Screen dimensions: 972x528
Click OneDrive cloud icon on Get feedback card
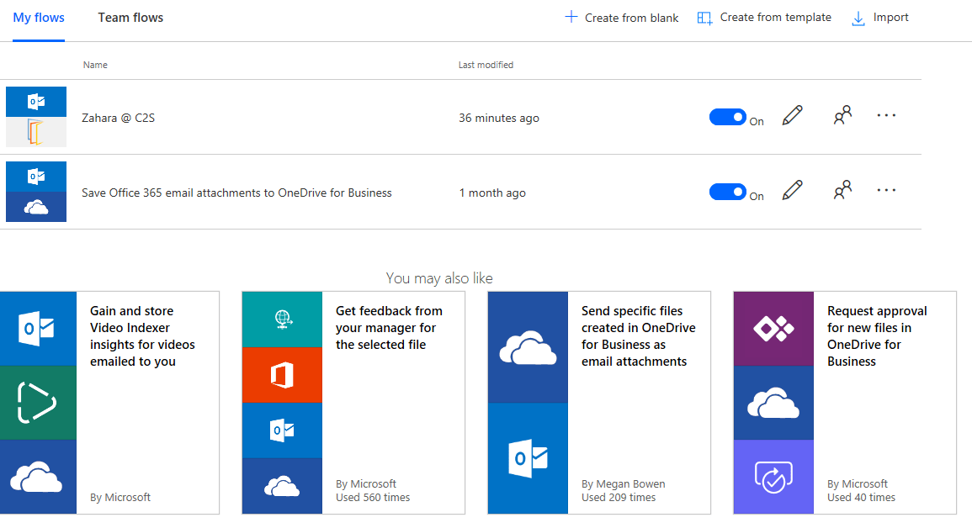(282, 486)
